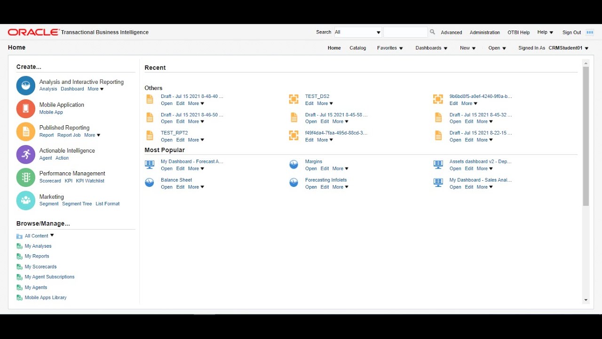Expand More for Balance Sheet

(x=196, y=187)
